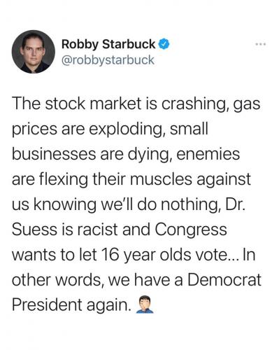Screen dimensions: 279x350
Task: Select the word 'businesses' in the tweet
Action: pos(54,154)
